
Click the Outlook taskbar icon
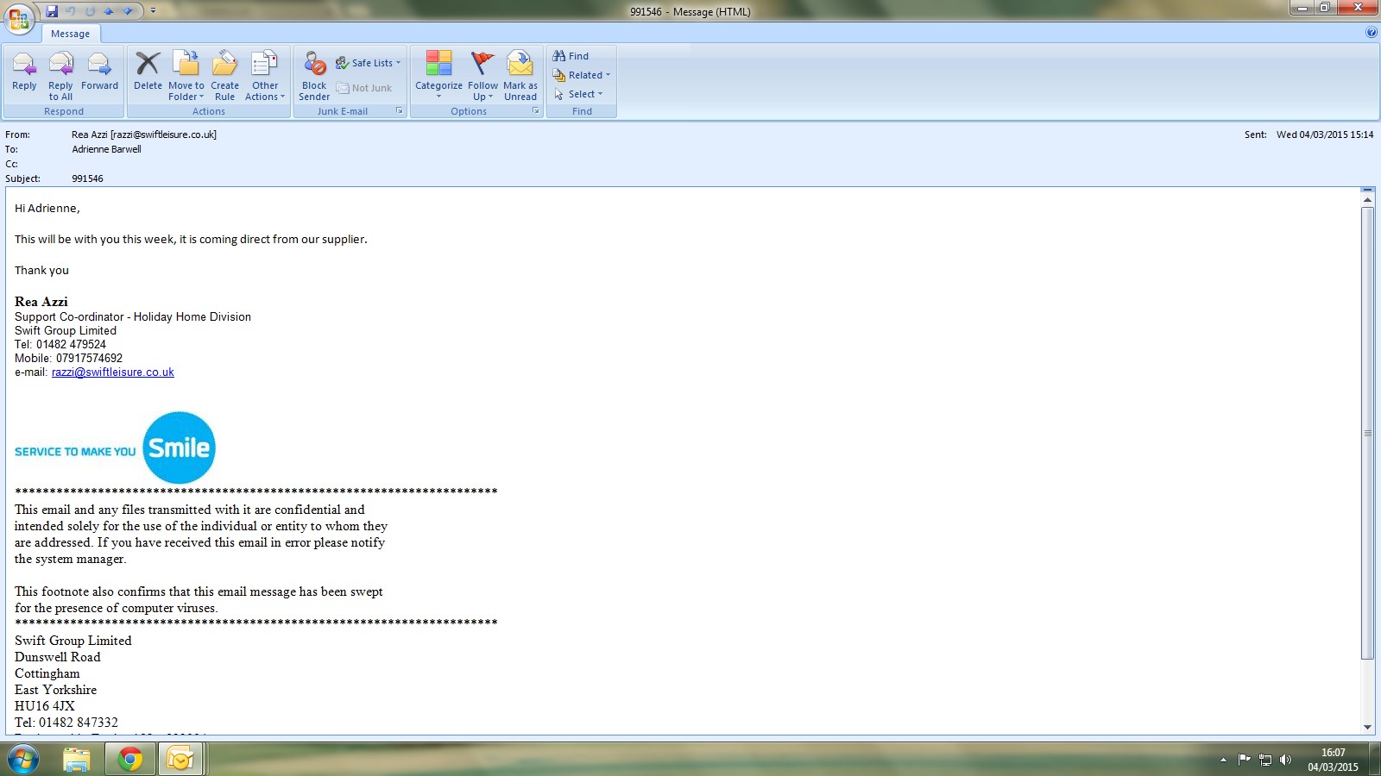[180, 760]
